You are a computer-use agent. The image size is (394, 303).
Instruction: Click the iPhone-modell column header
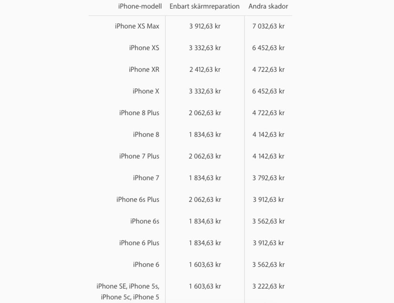tap(140, 6)
